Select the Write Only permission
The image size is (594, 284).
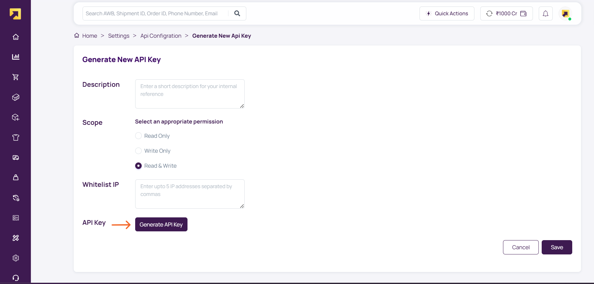coord(138,151)
